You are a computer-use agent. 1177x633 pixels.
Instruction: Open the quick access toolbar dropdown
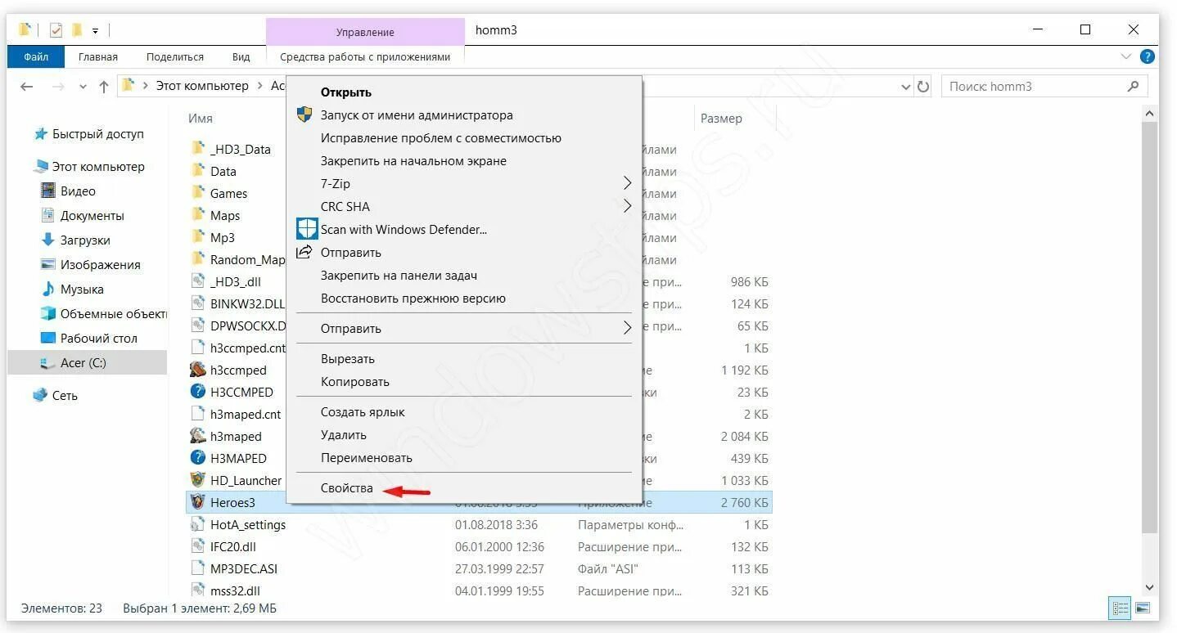[x=95, y=31]
